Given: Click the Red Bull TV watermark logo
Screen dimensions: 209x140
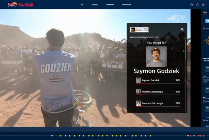Looking at the screenshot, I should coord(176,18).
